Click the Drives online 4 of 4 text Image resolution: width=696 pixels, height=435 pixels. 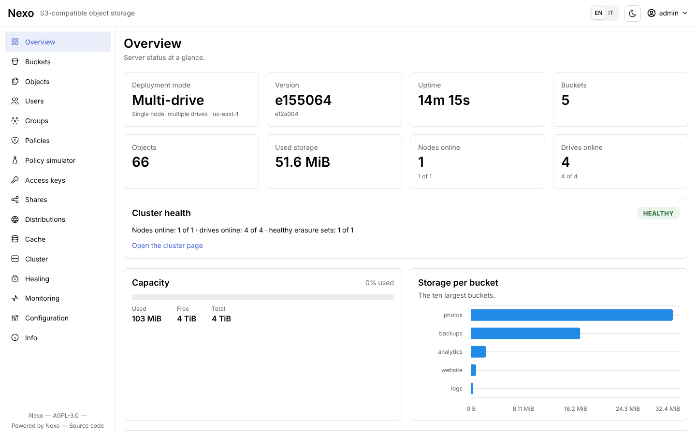point(569,176)
